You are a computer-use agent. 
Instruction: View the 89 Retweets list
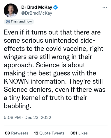(x=17, y=133)
